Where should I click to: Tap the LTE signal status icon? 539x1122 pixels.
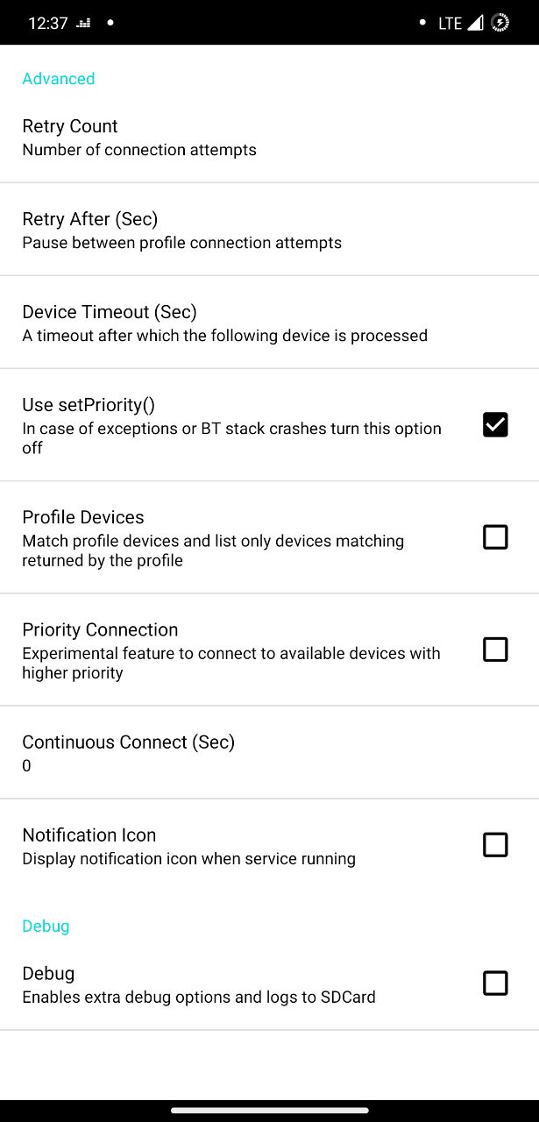click(461, 24)
